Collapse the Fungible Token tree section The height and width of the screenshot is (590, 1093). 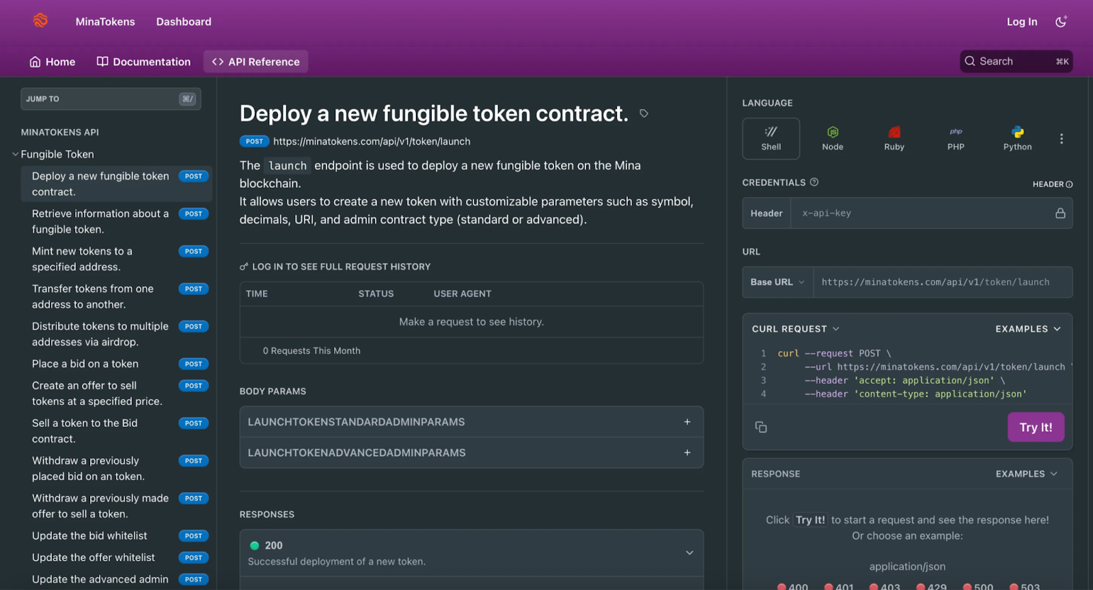coord(15,154)
